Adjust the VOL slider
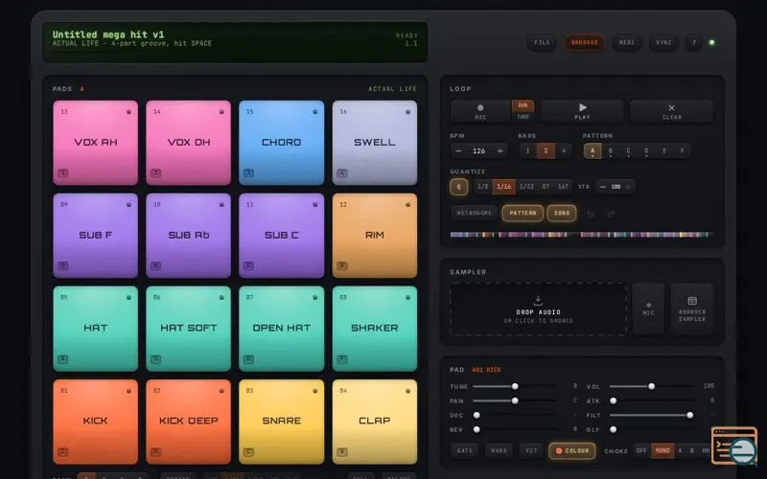This screenshot has height=479, width=767. point(652,387)
